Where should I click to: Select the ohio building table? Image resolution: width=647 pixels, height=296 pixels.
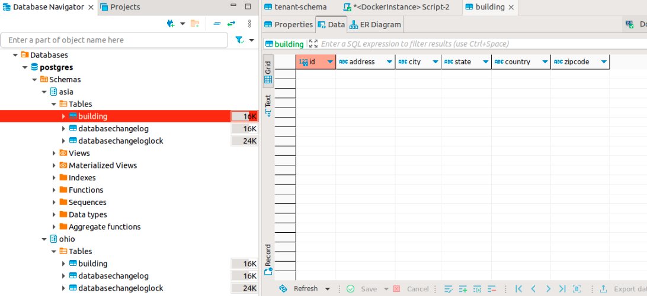pyautogui.click(x=92, y=264)
